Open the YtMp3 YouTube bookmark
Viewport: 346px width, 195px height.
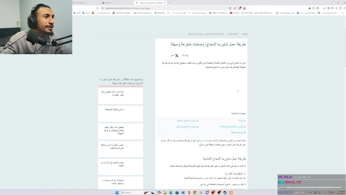218,13
